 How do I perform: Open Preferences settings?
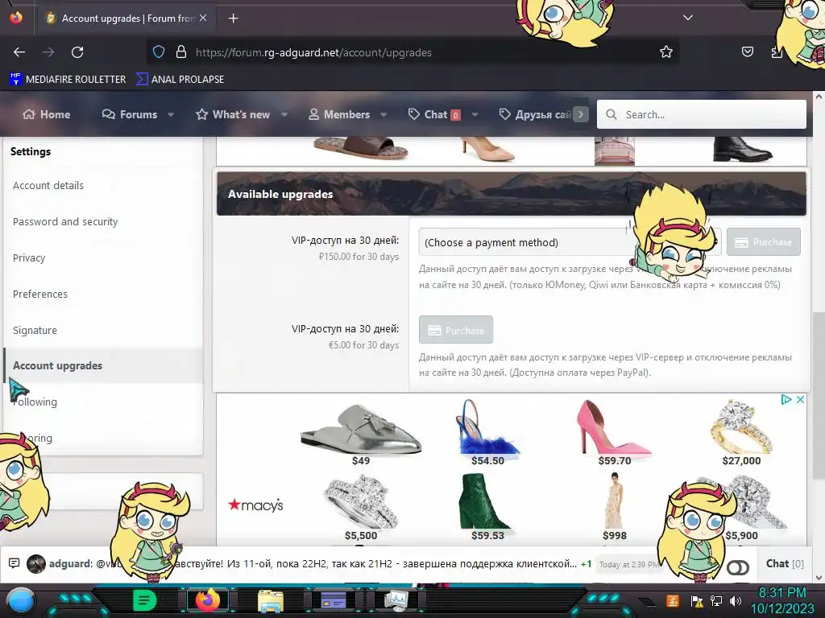coord(40,295)
